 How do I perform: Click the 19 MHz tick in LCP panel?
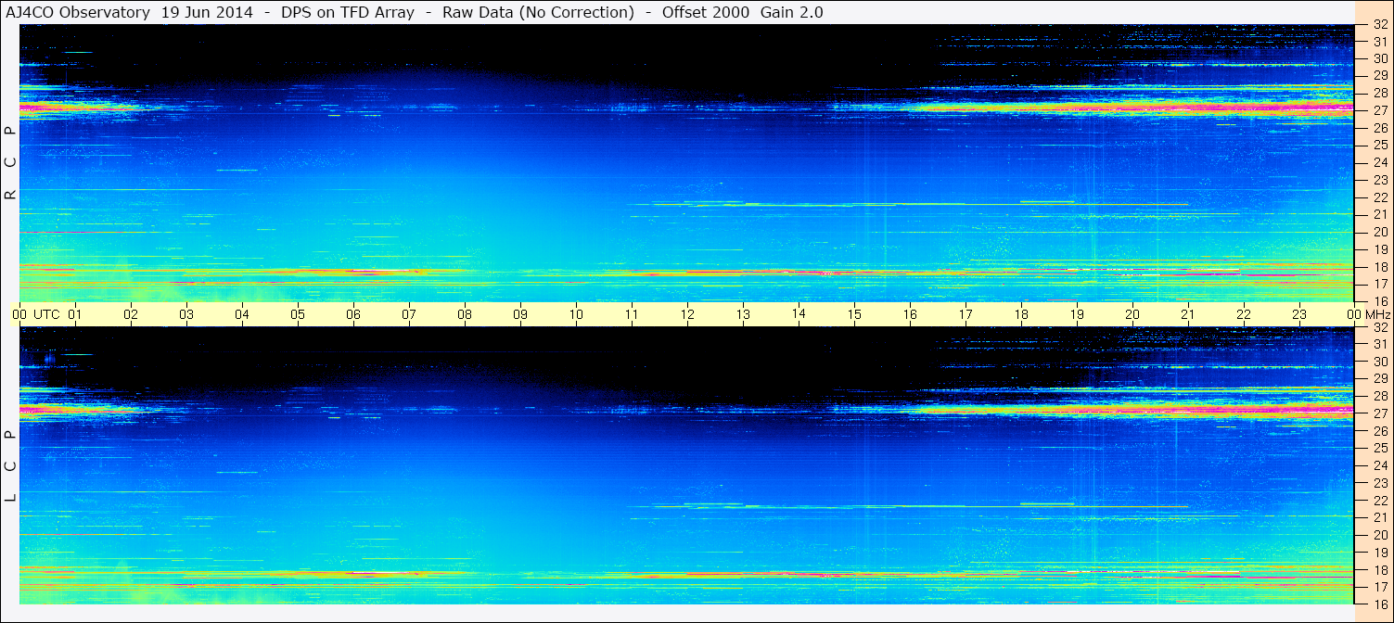click(1380, 552)
